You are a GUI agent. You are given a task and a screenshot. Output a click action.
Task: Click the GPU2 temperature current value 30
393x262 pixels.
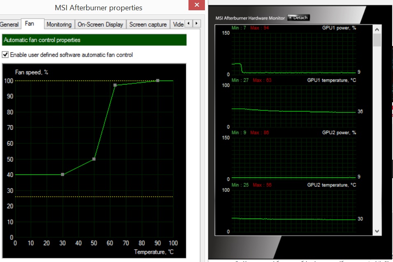coord(360,219)
